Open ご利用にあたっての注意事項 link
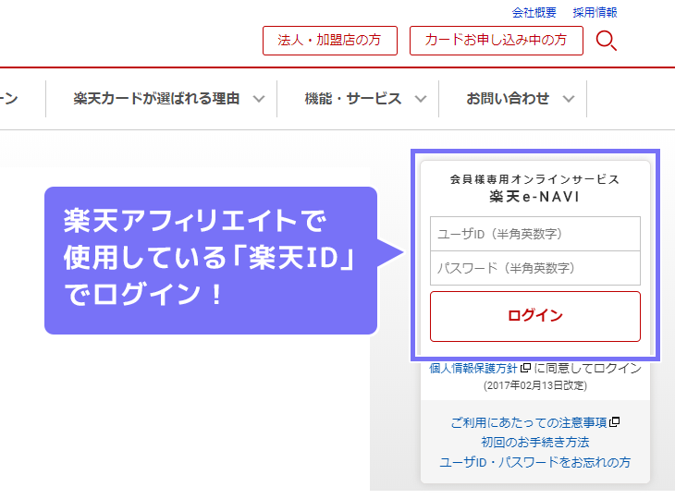Image resolution: width=675 pixels, height=499 pixels. (529, 422)
